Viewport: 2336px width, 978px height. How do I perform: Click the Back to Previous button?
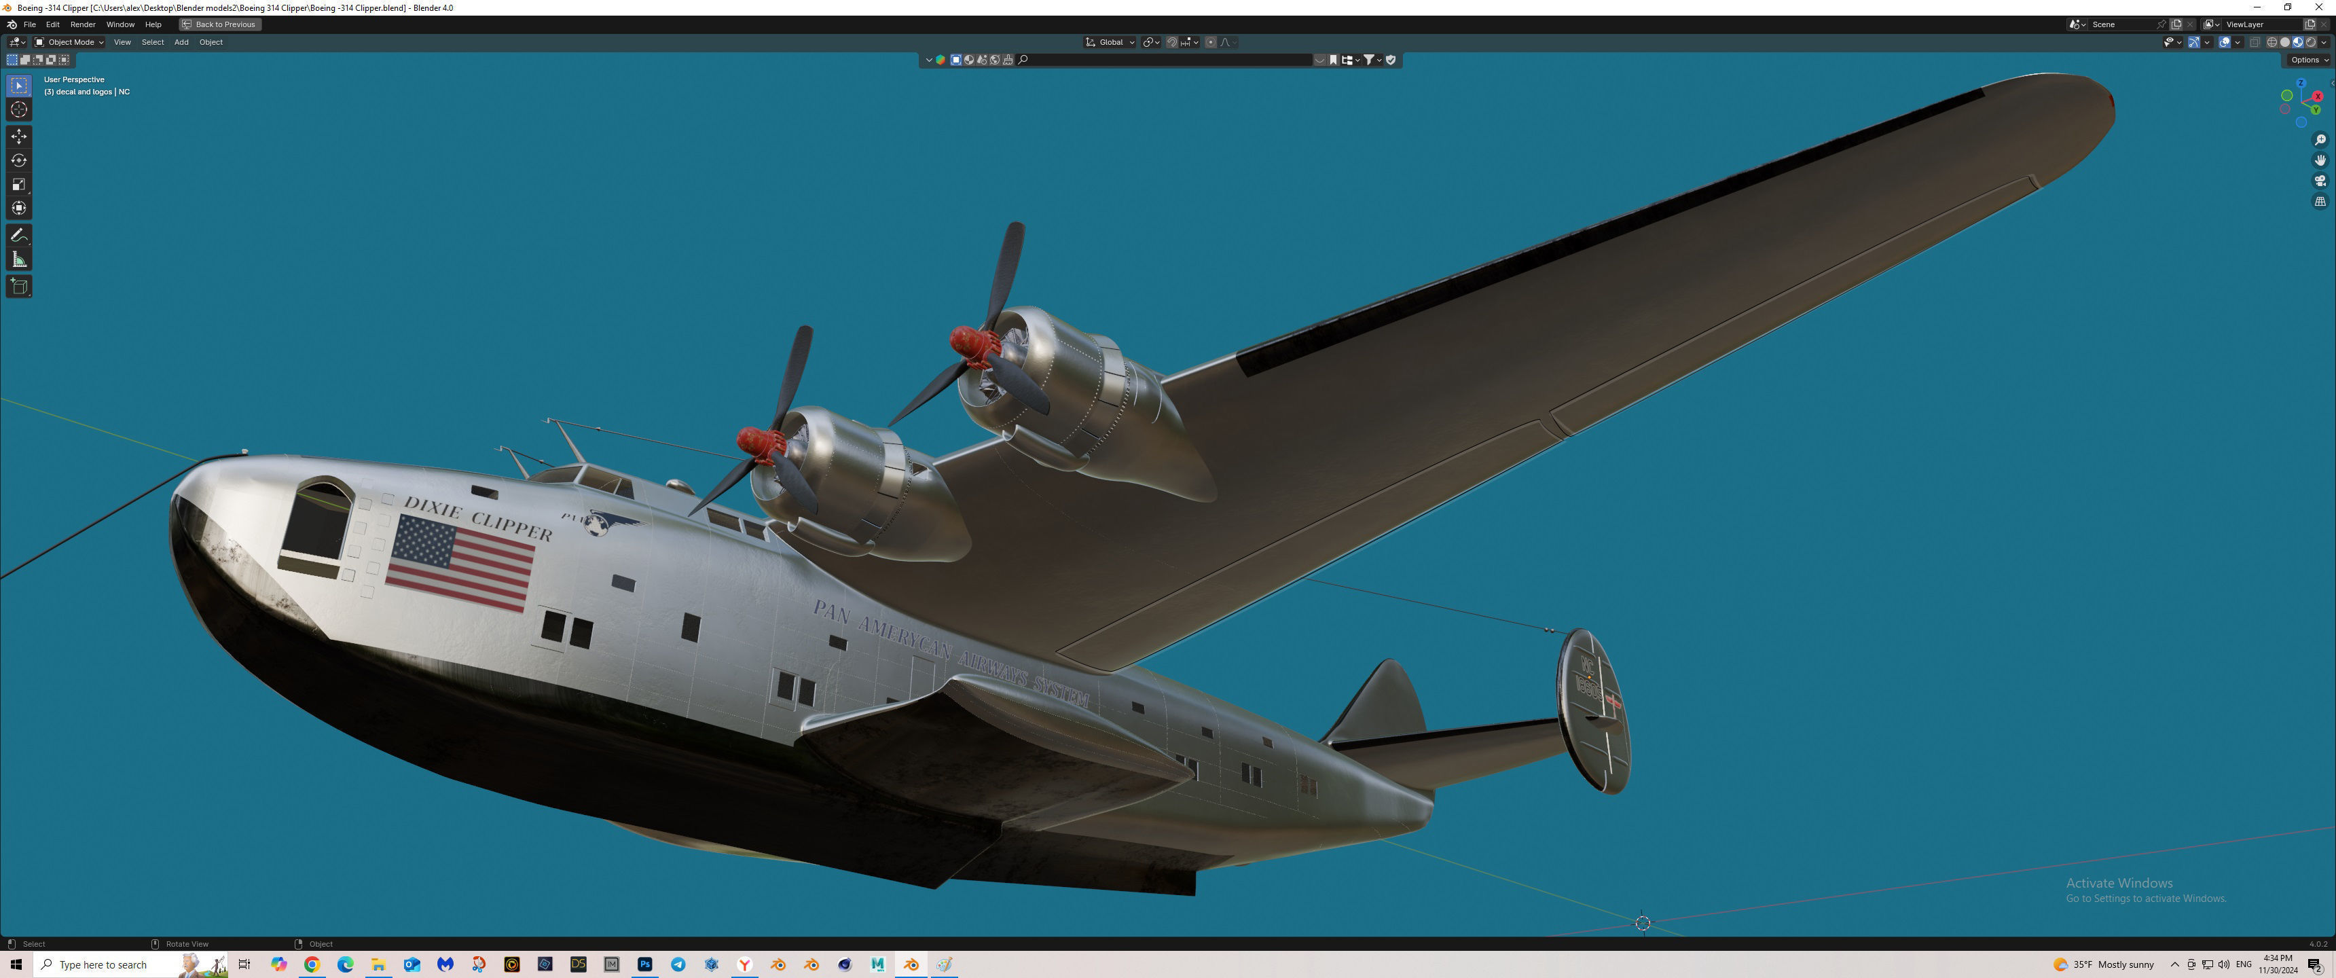pos(219,24)
